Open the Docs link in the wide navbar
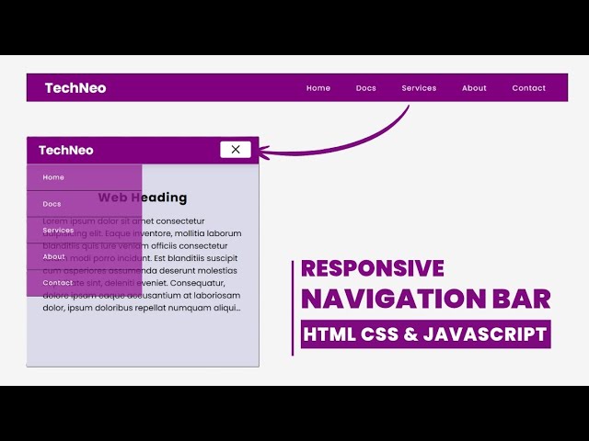The height and width of the screenshot is (441, 589). click(x=366, y=88)
